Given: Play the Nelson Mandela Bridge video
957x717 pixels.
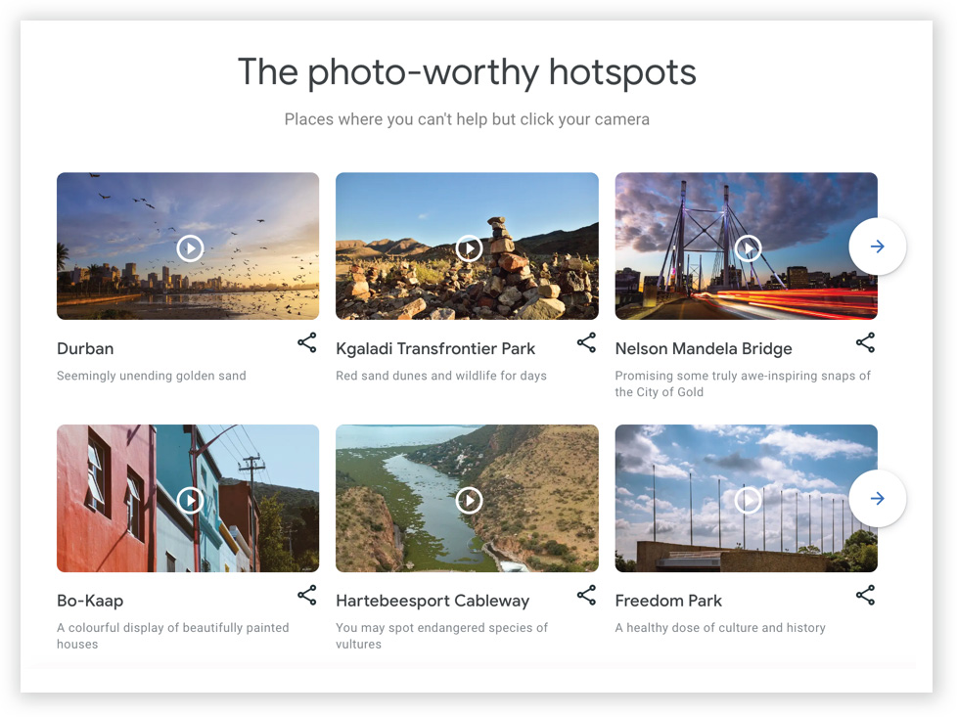Looking at the screenshot, I should 748,248.
